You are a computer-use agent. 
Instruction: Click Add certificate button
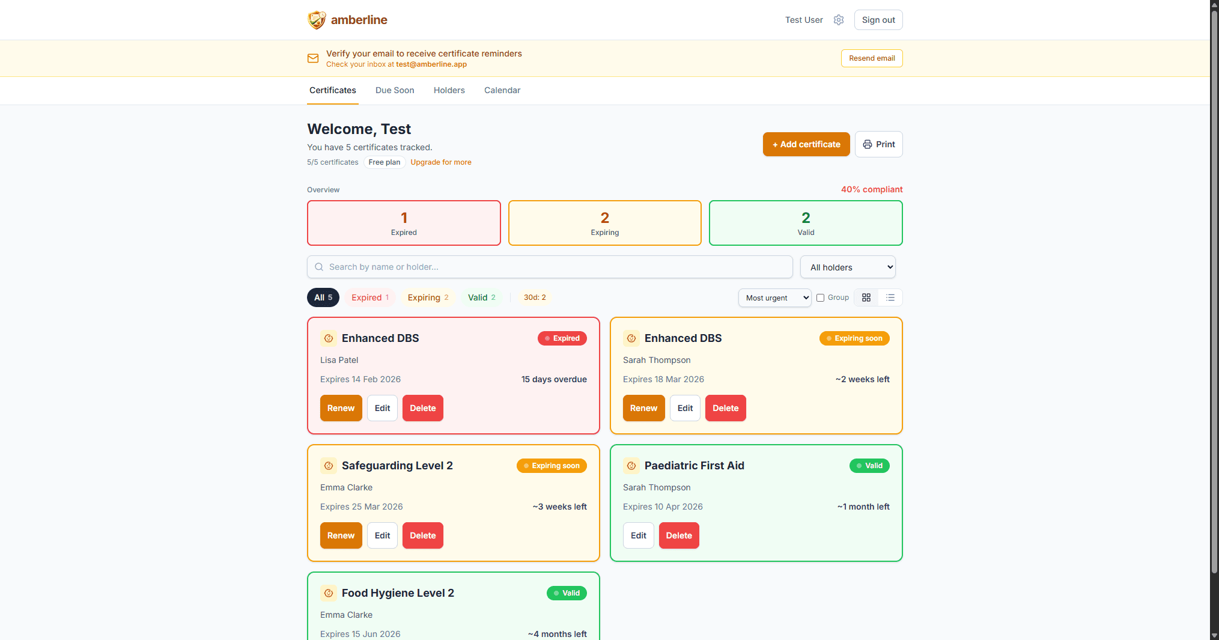[806, 144]
